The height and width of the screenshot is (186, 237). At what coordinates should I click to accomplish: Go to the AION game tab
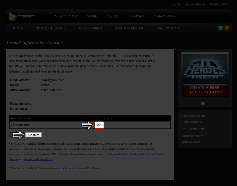17,28
